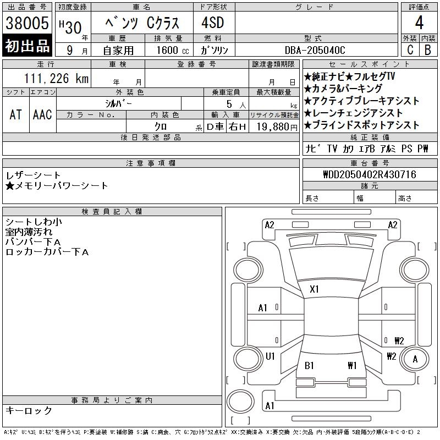Click the AAC air conditioner value
Image resolution: width=440 pixels, height=440 pixels.
click(x=42, y=114)
